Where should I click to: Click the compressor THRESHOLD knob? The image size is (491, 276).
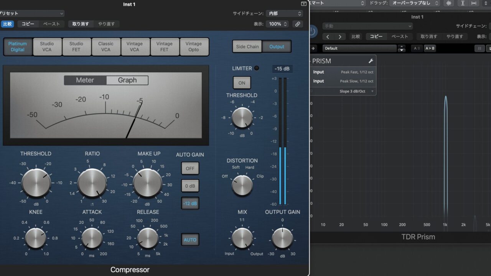(36, 183)
